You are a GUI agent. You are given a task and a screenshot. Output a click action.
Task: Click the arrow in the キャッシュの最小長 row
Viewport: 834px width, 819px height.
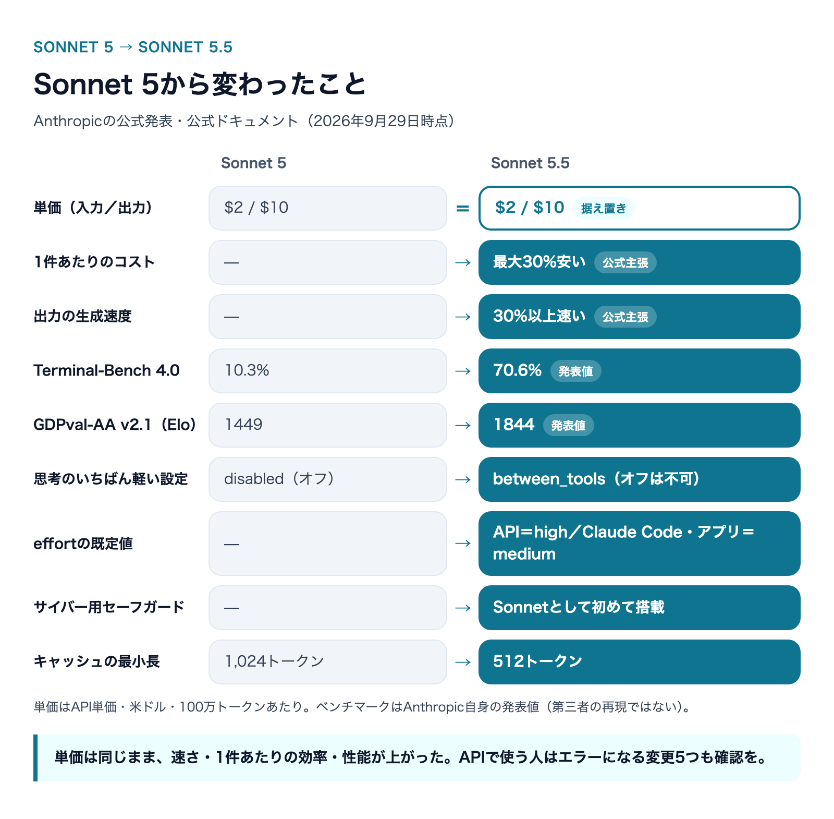(x=463, y=662)
